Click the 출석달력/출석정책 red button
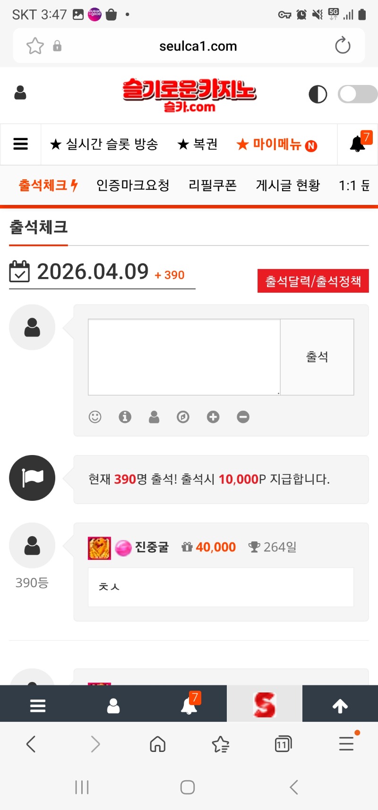Screen dimensions: 378x810 (313, 281)
